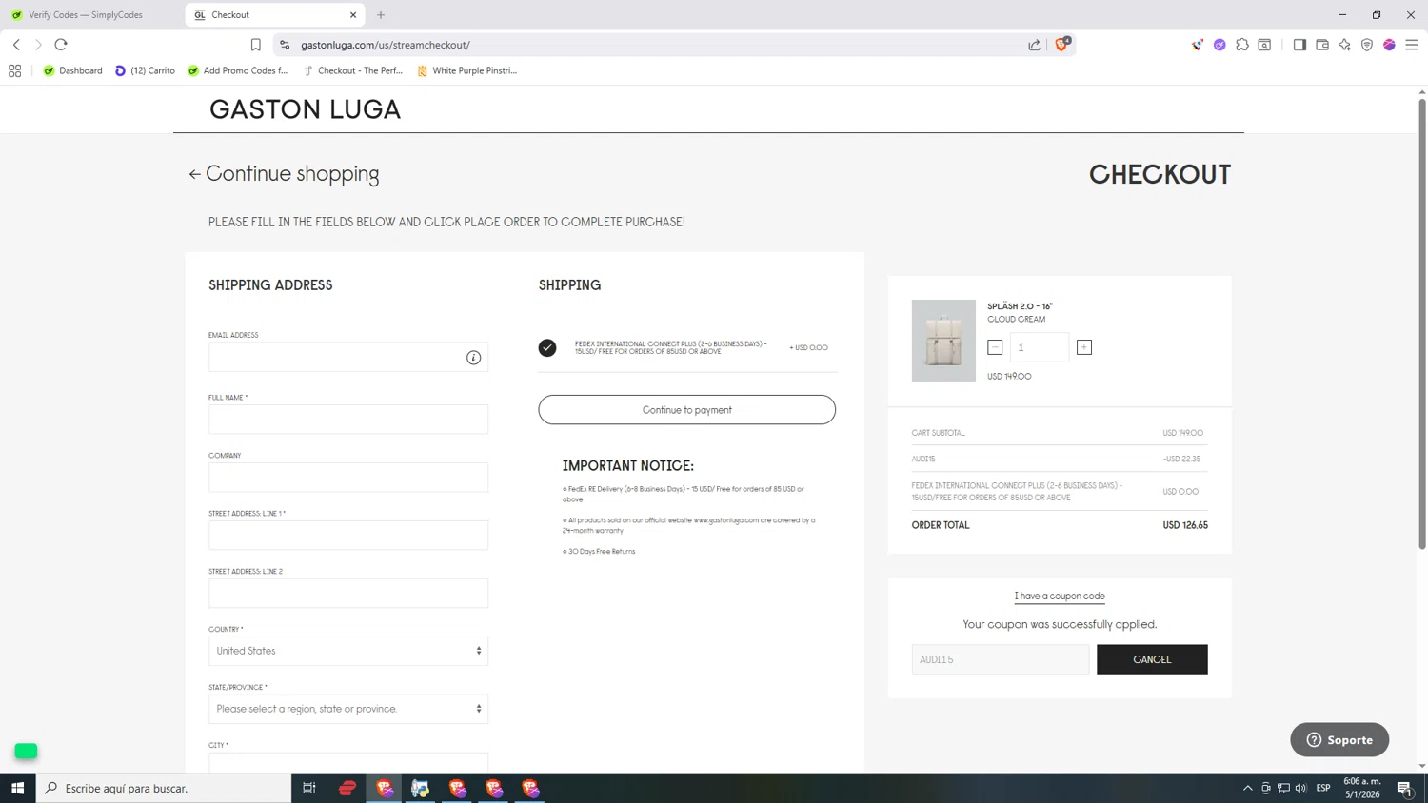Click the page vertical scrollbar

tap(1422, 323)
